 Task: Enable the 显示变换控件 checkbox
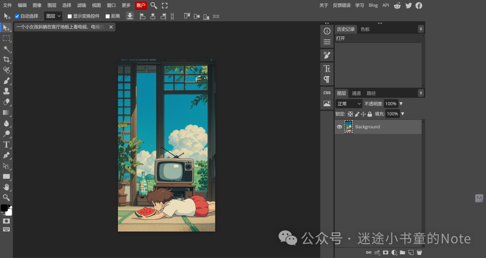coord(69,16)
